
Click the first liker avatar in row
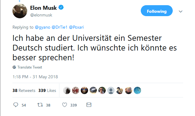coord(67,90)
